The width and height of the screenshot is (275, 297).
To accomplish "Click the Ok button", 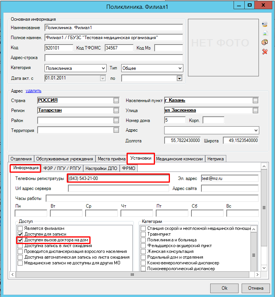I will 224,288.
